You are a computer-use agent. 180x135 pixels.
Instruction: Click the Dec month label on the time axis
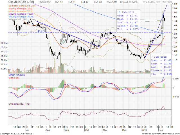point(124,130)
